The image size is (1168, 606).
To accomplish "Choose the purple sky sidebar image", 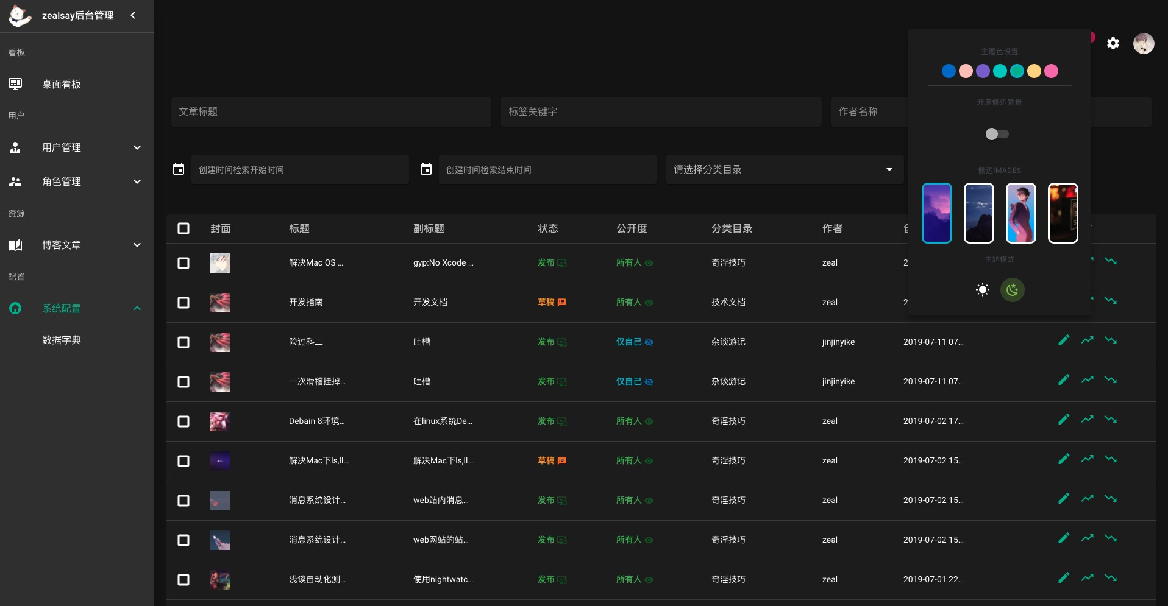I will (x=937, y=213).
